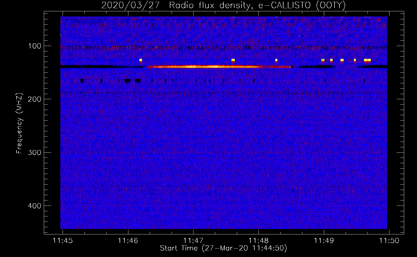Click the plot title '2020/03/27 Radio flux density, e-CALLISTO (OOTY)'

click(223, 5)
